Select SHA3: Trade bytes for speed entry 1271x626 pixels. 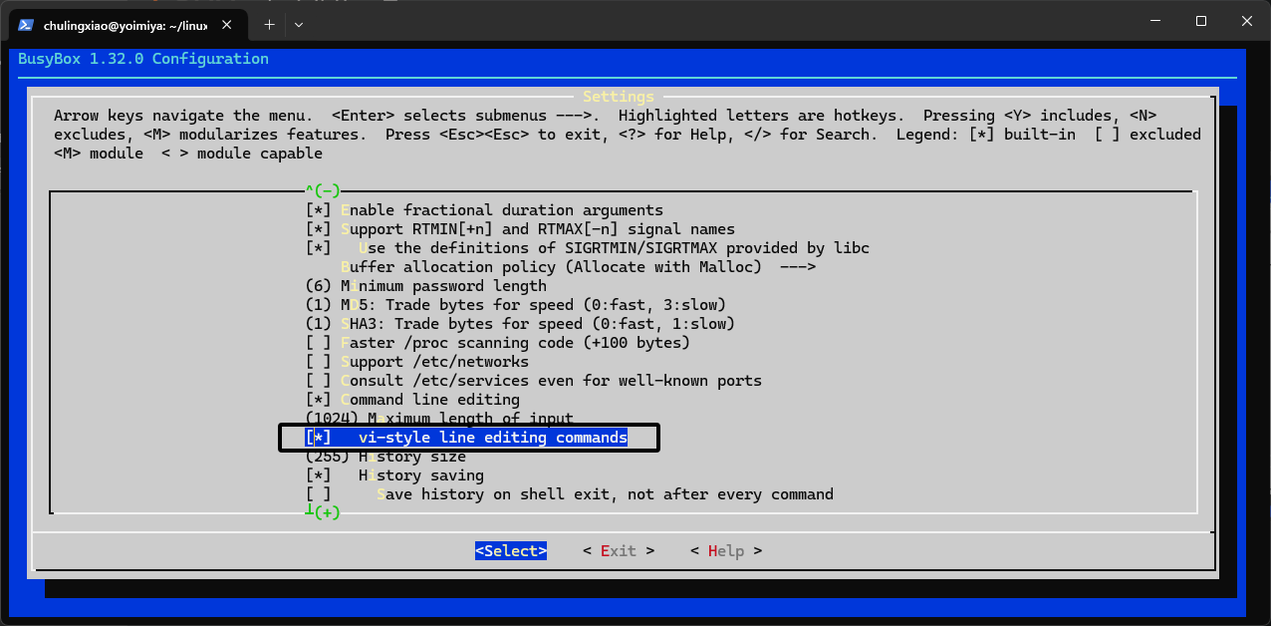[x=520, y=324]
